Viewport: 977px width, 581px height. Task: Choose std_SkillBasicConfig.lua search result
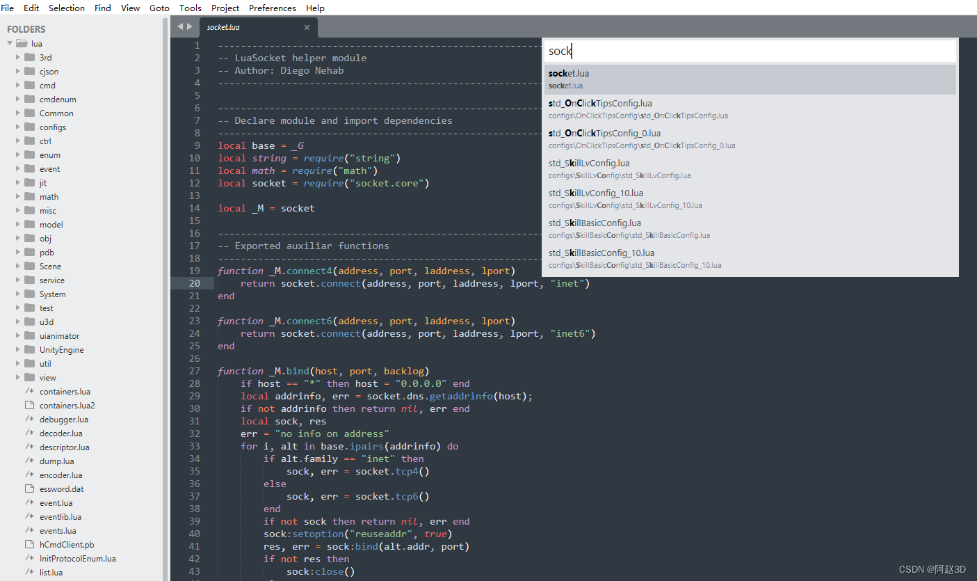pos(750,229)
